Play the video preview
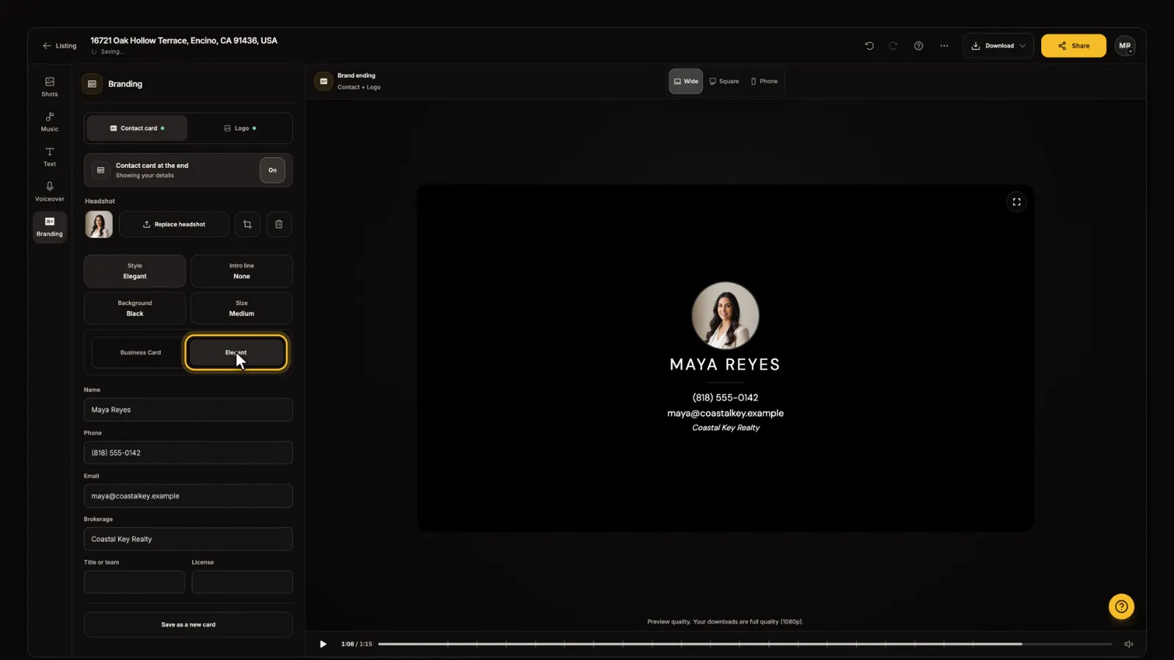Viewport: 1174px width, 660px height. [323, 644]
